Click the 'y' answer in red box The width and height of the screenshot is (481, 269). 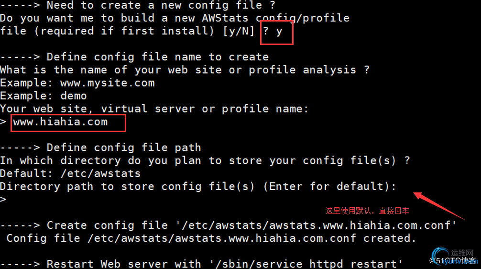click(279, 32)
